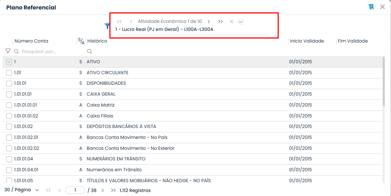Click the Atividade Econômica 1 de 10 label
This screenshot has width=391, height=196.
[170, 21]
